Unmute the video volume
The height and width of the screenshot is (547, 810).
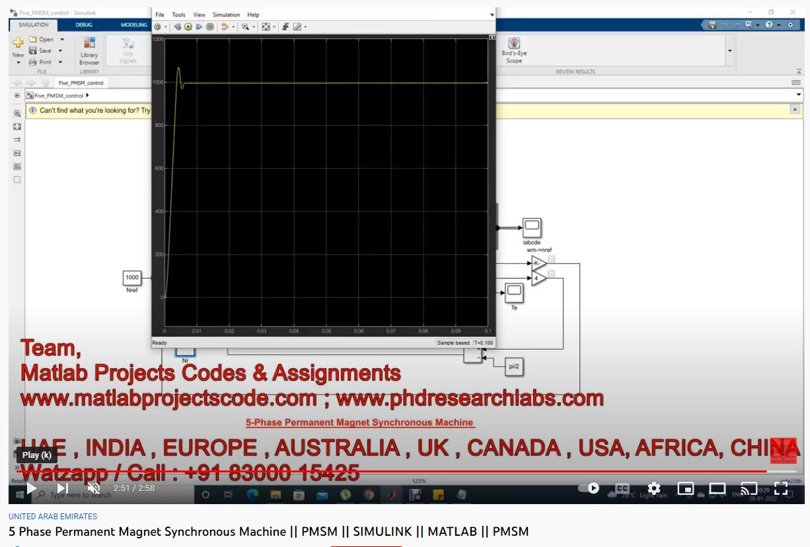[x=93, y=488]
